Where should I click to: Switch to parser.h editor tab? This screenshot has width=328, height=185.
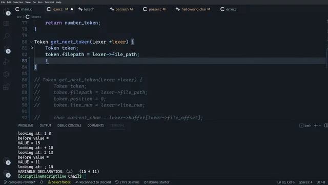(x=121, y=9)
